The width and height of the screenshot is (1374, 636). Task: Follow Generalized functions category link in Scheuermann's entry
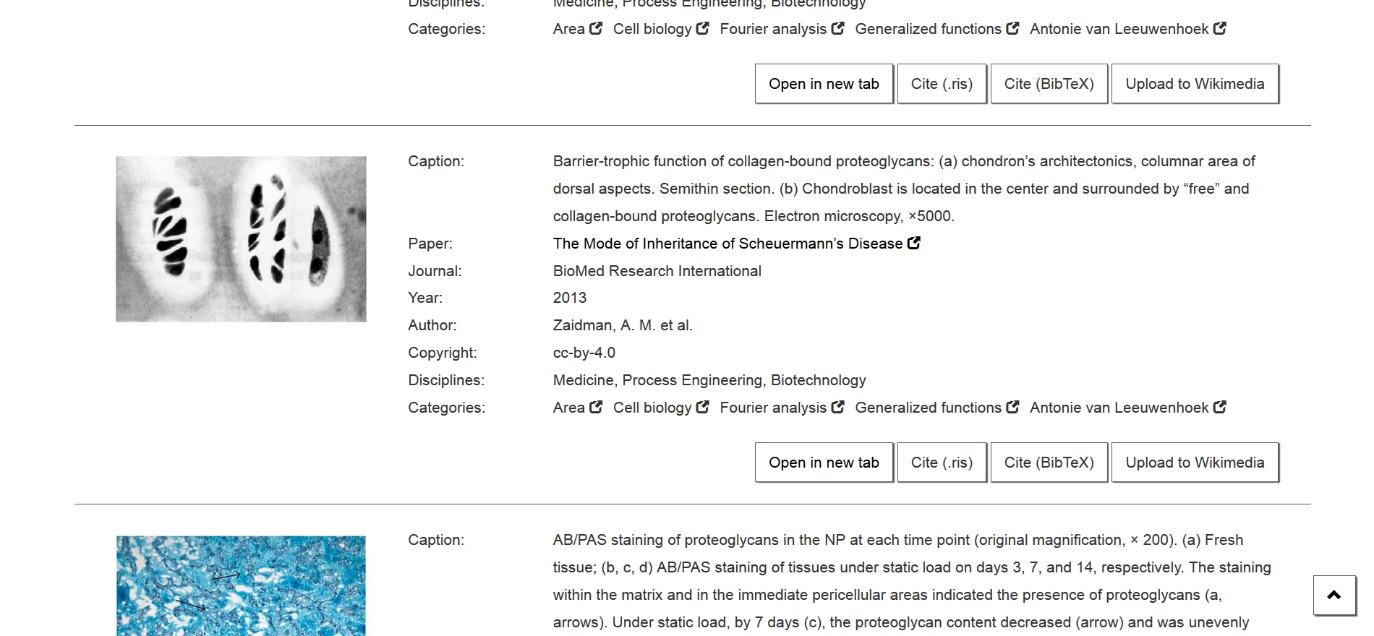928,408
